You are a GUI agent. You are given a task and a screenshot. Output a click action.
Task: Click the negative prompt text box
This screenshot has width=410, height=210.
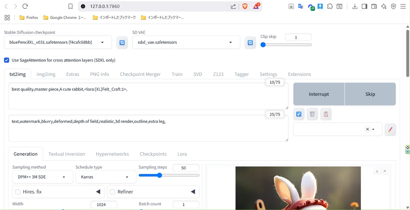148,128
